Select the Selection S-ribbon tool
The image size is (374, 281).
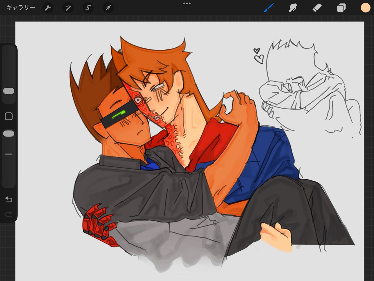(x=88, y=8)
